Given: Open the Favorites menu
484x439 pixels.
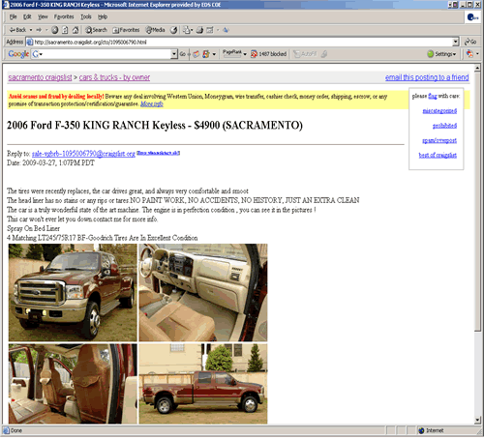Looking at the screenshot, I should click(x=64, y=16).
